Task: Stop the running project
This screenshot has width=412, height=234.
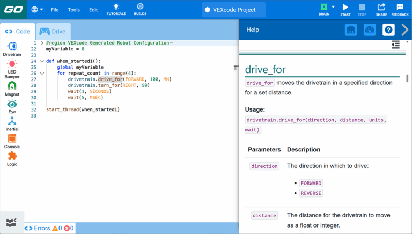Action: (x=362, y=10)
